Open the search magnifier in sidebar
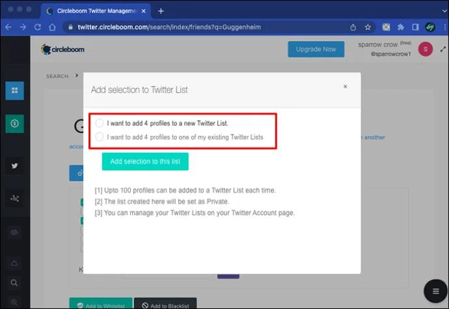 click(x=14, y=283)
